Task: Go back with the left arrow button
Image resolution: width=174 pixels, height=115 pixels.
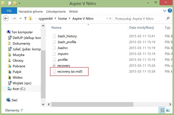Action: pos(6,19)
